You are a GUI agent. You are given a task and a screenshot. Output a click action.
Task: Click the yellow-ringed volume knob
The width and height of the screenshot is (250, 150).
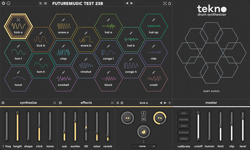[160, 118]
